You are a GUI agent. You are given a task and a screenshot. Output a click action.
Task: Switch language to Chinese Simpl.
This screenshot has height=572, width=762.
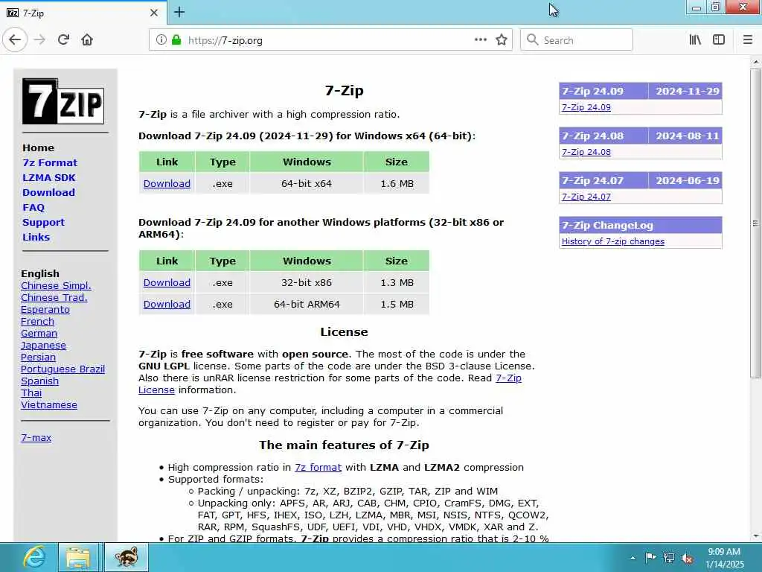pyautogui.click(x=56, y=285)
